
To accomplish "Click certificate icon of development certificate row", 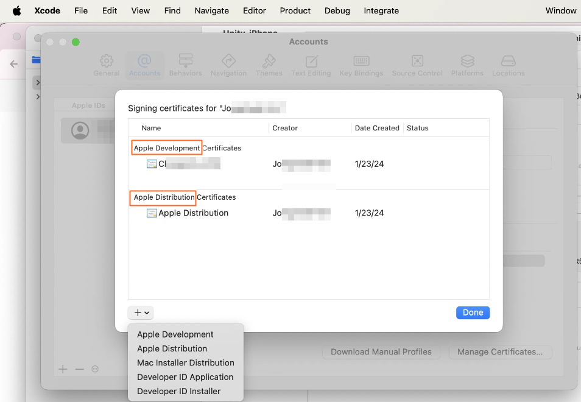I will click(x=152, y=164).
